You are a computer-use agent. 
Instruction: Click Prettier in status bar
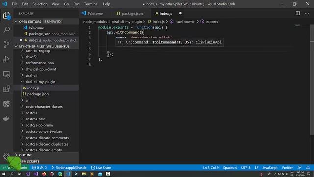[288, 167]
